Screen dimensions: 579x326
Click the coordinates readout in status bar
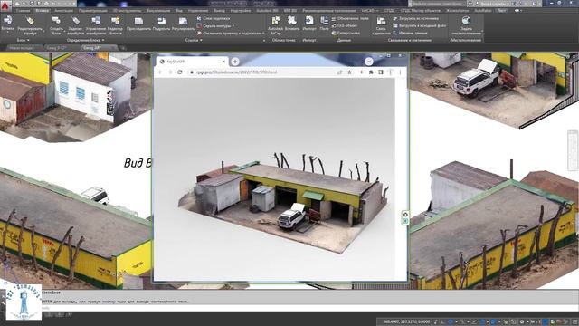(x=406, y=322)
